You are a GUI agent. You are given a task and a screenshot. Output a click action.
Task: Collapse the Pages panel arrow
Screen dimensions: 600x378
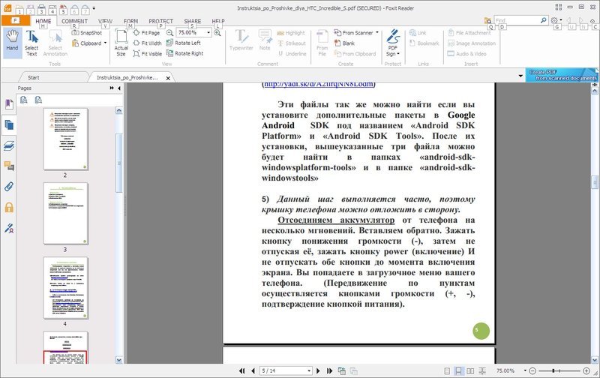pos(119,88)
